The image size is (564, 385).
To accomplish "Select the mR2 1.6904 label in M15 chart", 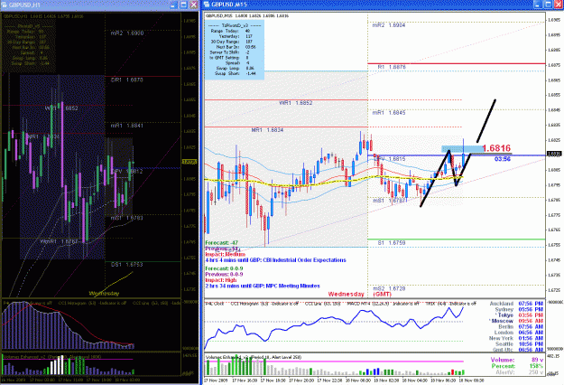I will pyautogui.click(x=389, y=25).
